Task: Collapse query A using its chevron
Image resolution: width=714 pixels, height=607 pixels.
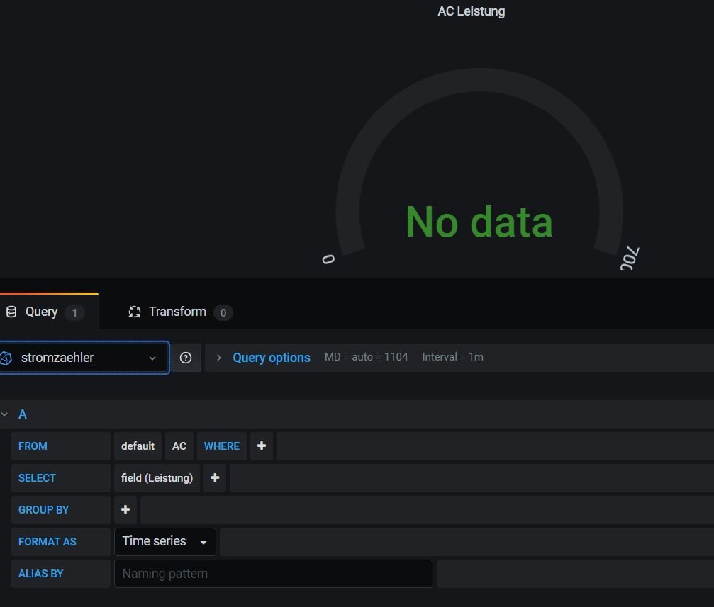Action: coord(5,414)
